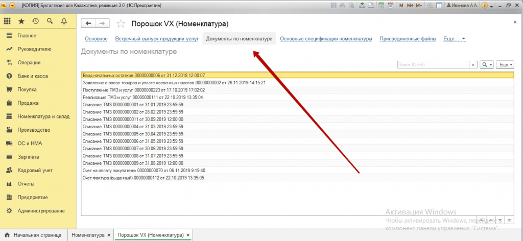Open Favorites star in sidebar header
The height and width of the screenshot is (241, 523).
(x=21, y=21)
